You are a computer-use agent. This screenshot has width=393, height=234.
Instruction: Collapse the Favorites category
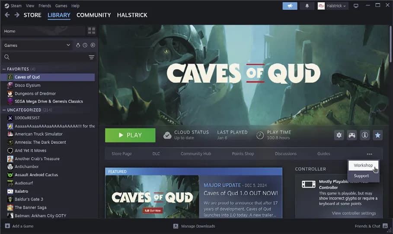pyautogui.click(x=4, y=69)
